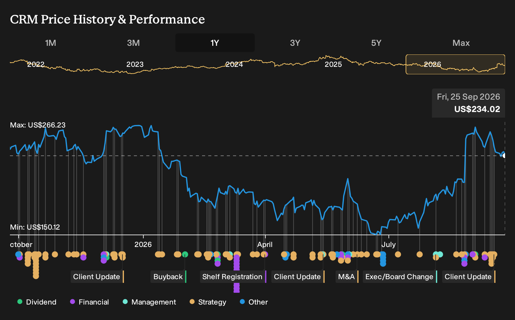Click the 2025 label on overview chart
This screenshot has width=515, height=320.
coord(333,64)
